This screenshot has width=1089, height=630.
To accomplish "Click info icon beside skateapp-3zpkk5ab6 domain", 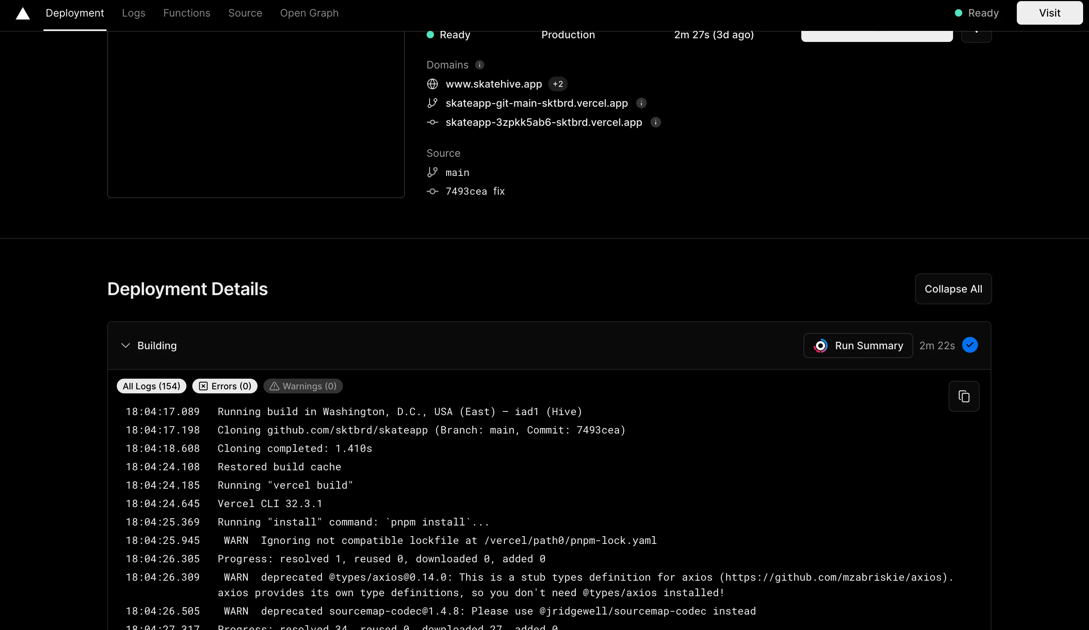I will pos(655,122).
